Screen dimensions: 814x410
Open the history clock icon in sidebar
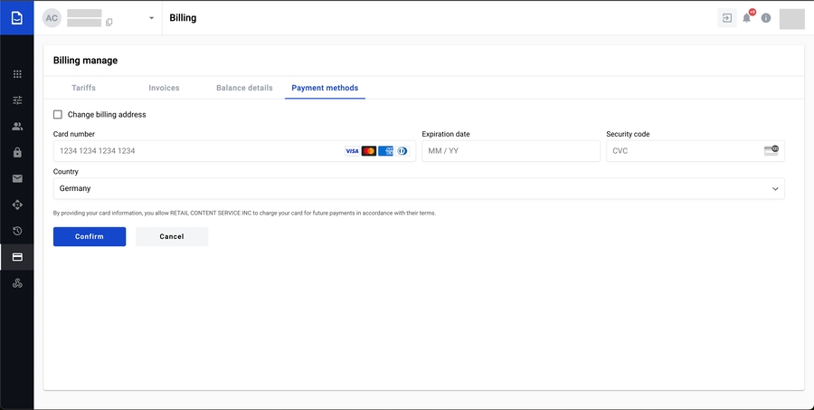coord(17,231)
